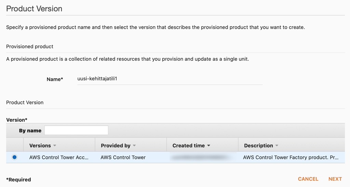Click the By name filter label
350x187 pixels.
point(30,130)
